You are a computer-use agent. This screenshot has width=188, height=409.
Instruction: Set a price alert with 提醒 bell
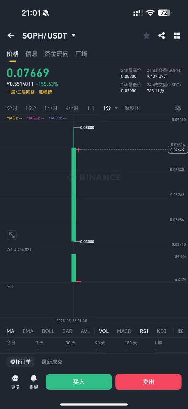(x=34, y=378)
